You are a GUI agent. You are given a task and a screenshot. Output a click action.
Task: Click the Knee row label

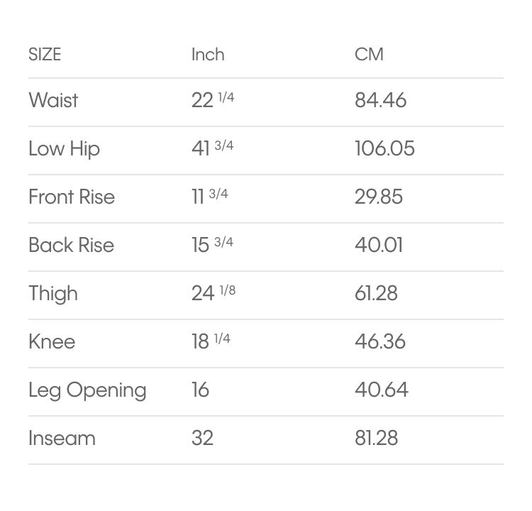coord(52,341)
